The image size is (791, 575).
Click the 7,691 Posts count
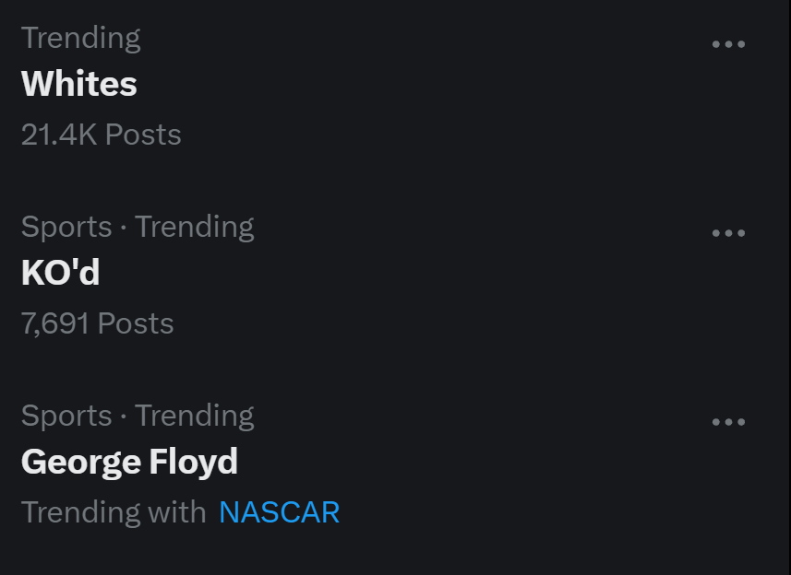coord(97,323)
